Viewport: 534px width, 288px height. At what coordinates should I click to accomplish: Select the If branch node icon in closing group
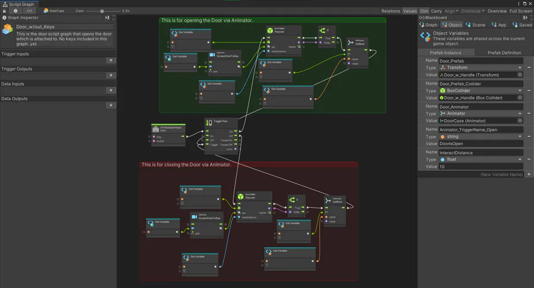coord(292,200)
